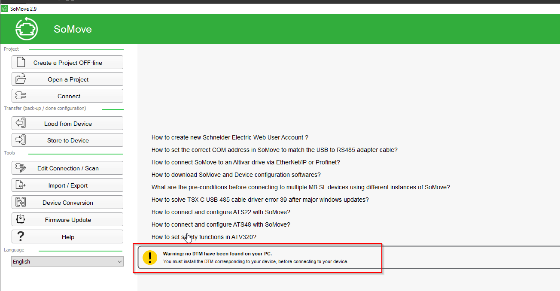Screen dimensions: 560x291
Task: Open the Help button label
Action: click(x=68, y=237)
